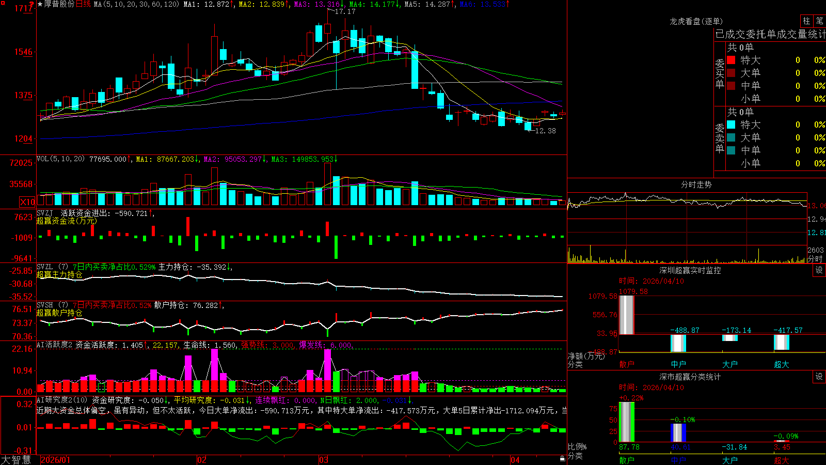The width and height of the screenshot is (826, 465).
Task: Click the dark red 大单 buy order swatch
Action: pos(731,73)
